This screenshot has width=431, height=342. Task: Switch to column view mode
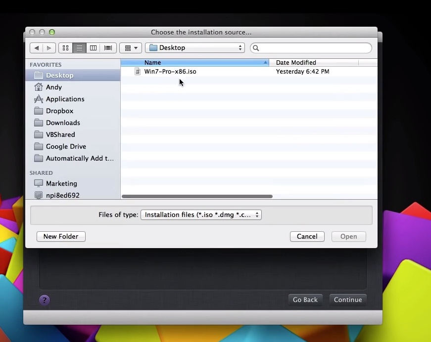[x=93, y=48]
